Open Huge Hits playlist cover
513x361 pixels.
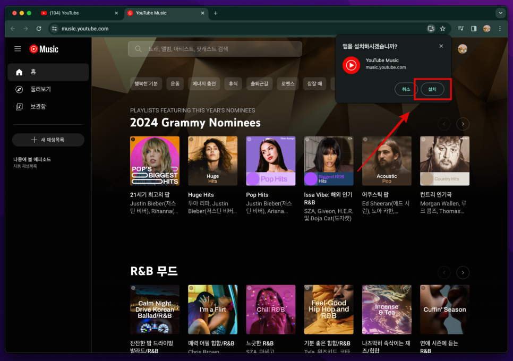point(212,161)
